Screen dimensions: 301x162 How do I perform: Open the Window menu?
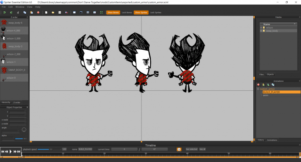point(20,7)
